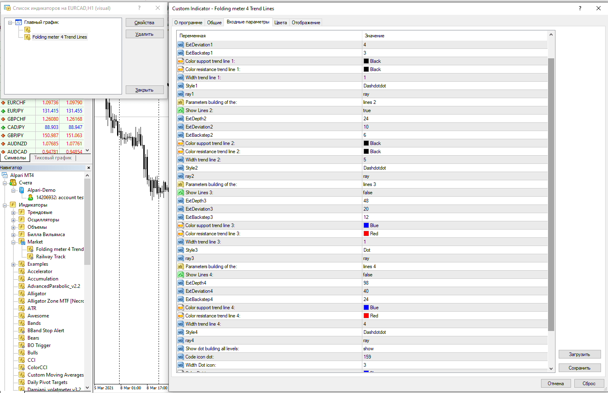Collapse the Главный график tree node
Image resolution: width=608 pixels, height=393 pixels.
pos(10,23)
